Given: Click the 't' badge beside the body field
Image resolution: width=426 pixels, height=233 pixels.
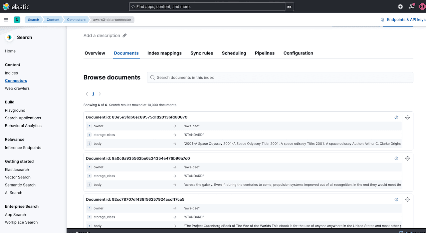Looking at the screenshot, I should (x=89, y=143).
